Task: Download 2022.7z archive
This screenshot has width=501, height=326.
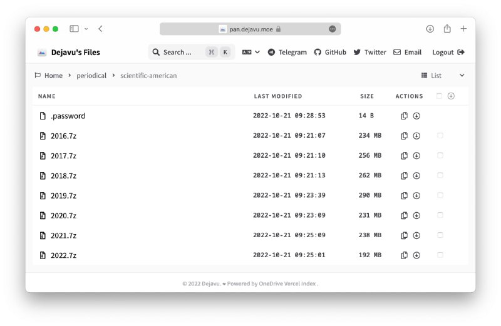Action: (416, 255)
